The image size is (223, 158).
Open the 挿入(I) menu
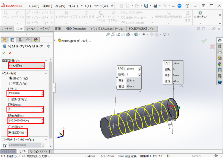click(73, 6)
